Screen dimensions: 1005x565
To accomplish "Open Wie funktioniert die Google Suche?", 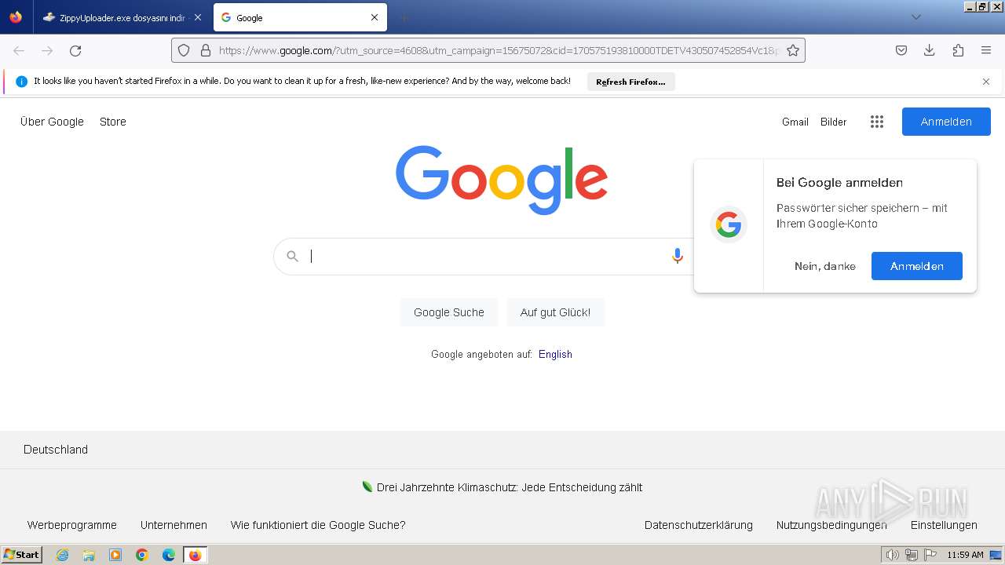I will coord(318,525).
